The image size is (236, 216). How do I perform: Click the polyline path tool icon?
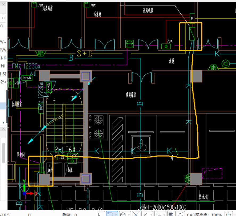181,214
